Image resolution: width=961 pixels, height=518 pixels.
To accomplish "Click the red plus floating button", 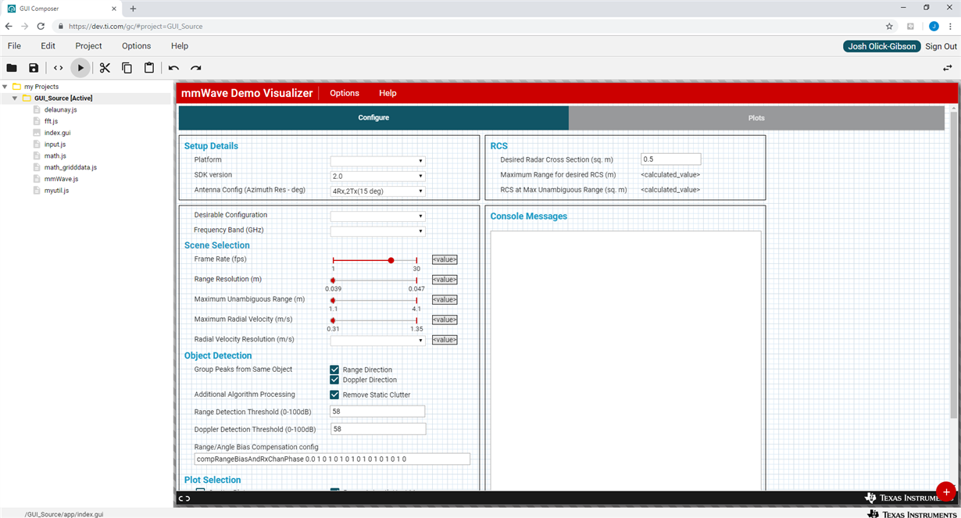I will click(x=945, y=492).
